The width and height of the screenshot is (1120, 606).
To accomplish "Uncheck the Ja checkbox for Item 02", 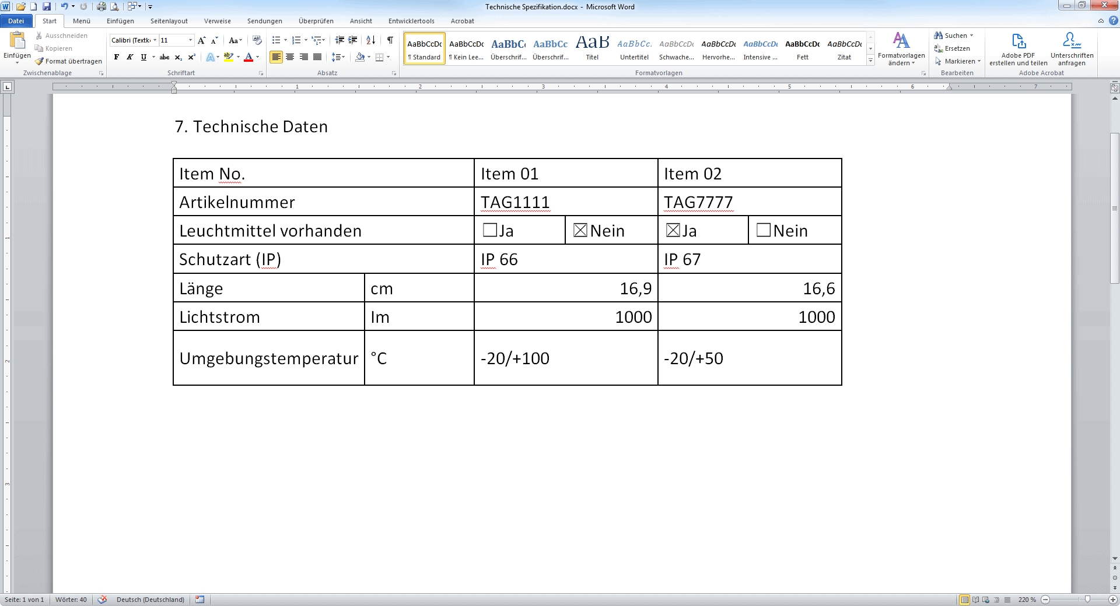I will pos(673,230).
